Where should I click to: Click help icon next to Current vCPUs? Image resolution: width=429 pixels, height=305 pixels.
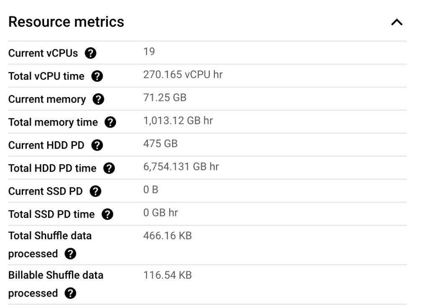click(89, 53)
